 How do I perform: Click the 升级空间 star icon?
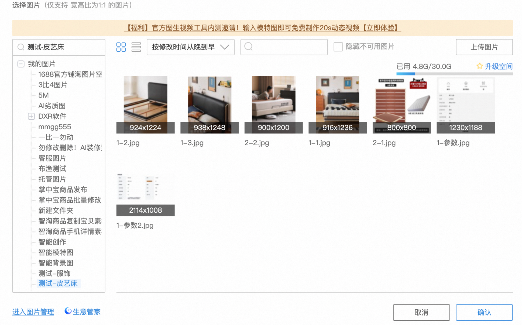click(479, 66)
